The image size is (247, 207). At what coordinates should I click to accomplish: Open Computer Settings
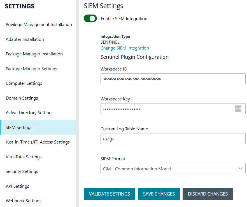click(x=24, y=83)
